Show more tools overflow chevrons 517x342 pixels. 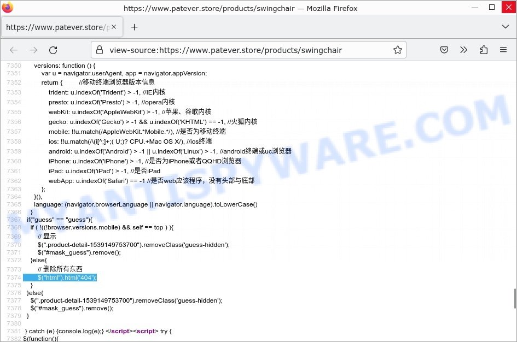tap(463, 50)
